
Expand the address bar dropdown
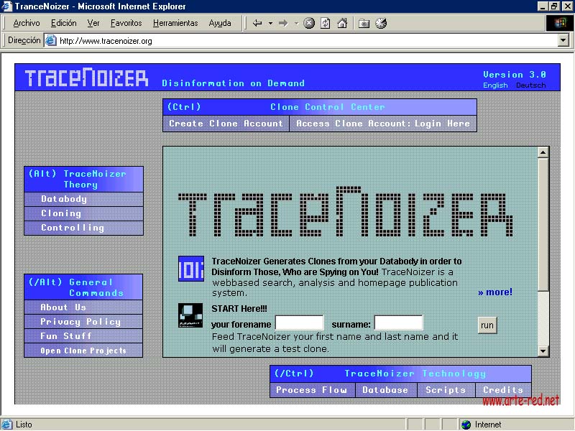click(x=563, y=41)
